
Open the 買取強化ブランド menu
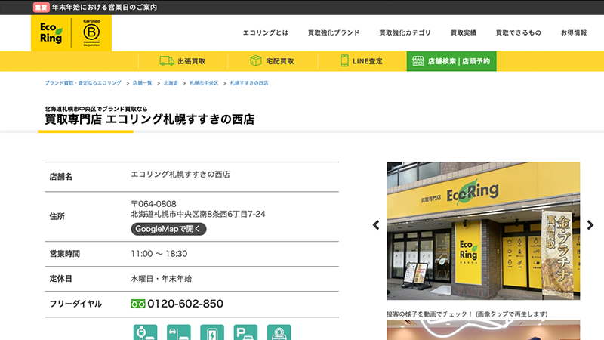[334, 33]
